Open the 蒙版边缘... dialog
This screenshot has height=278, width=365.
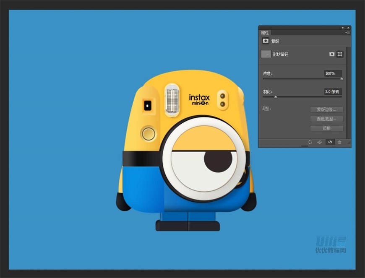(327, 109)
